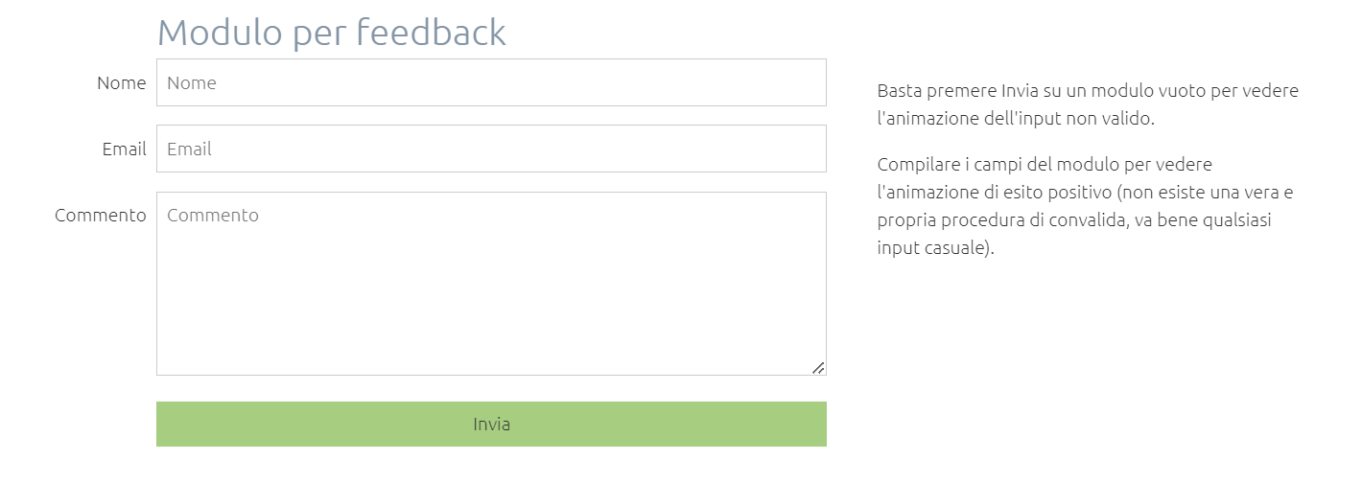Click the Nome text input field
Viewport: 1362px width, 483px height.
click(491, 82)
